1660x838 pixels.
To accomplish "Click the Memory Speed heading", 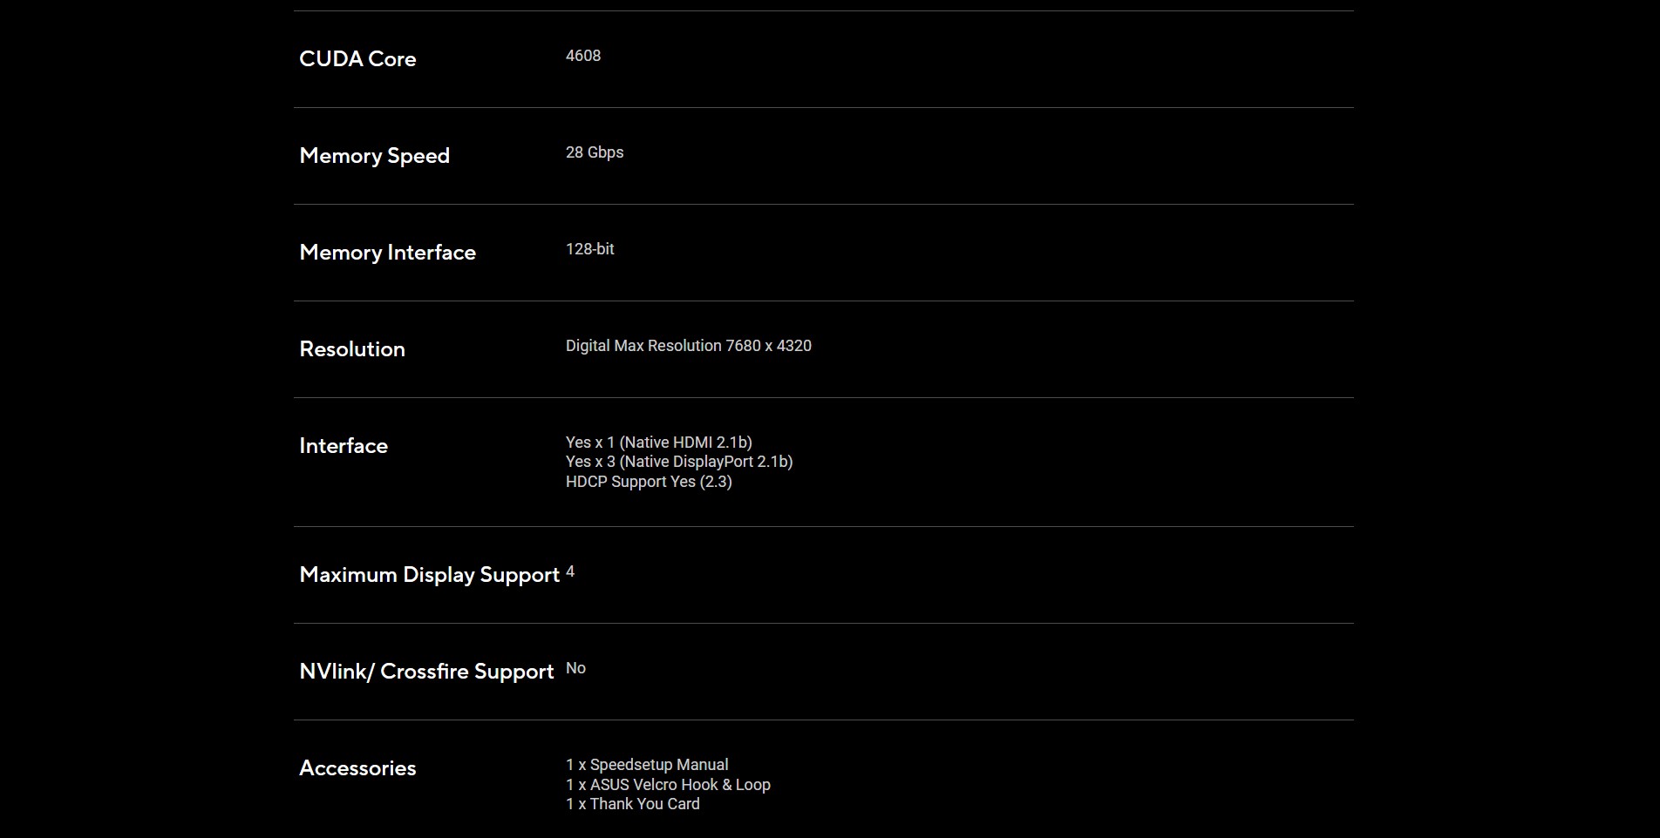I will 375,156.
